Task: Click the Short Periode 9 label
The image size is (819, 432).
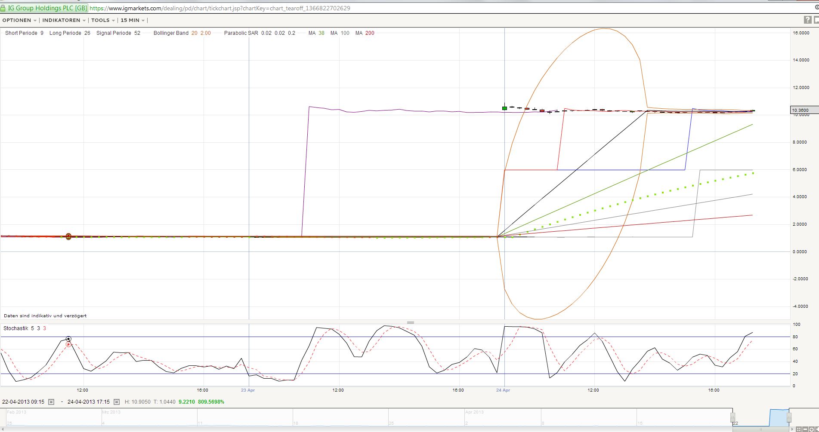Action: 24,33
